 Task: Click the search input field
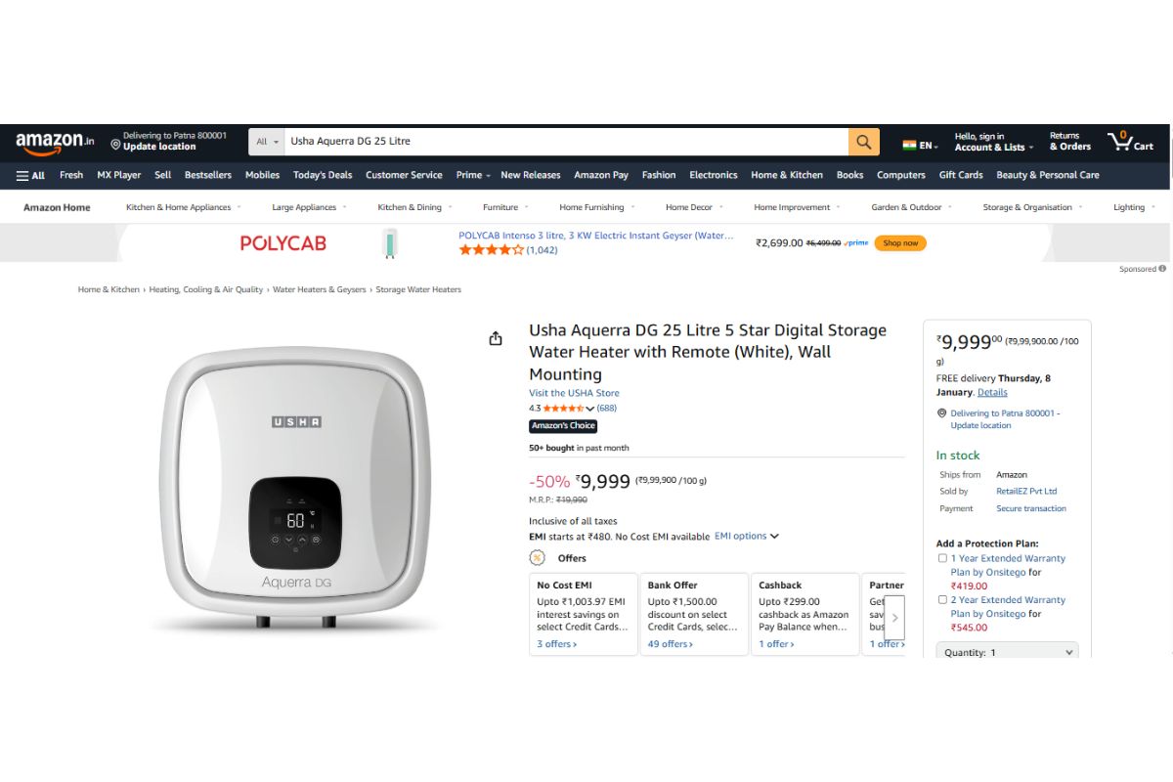coord(565,142)
